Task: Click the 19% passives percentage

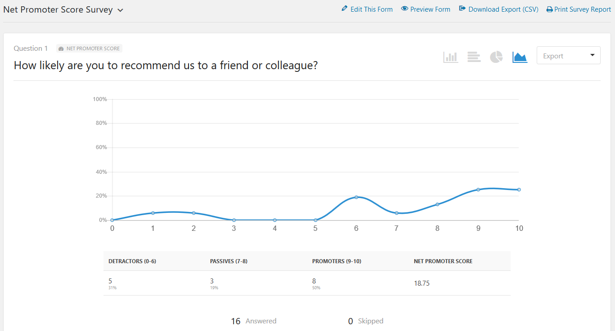Action: (214, 288)
